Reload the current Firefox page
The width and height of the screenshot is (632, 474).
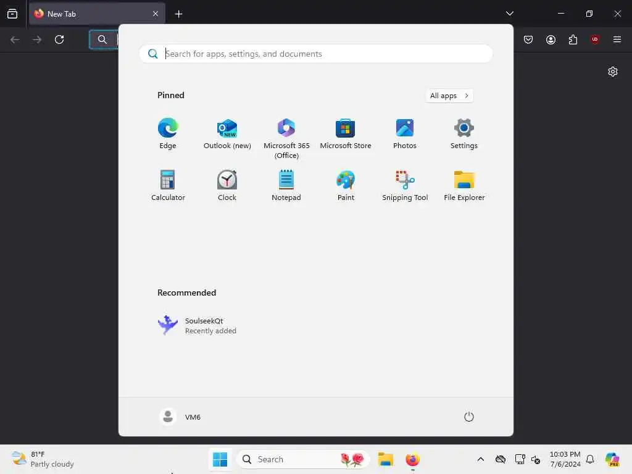[x=59, y=39]
